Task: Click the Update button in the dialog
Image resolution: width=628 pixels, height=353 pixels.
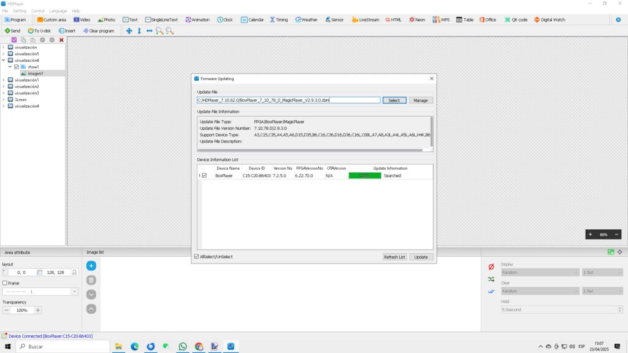Action: point(421,257)
